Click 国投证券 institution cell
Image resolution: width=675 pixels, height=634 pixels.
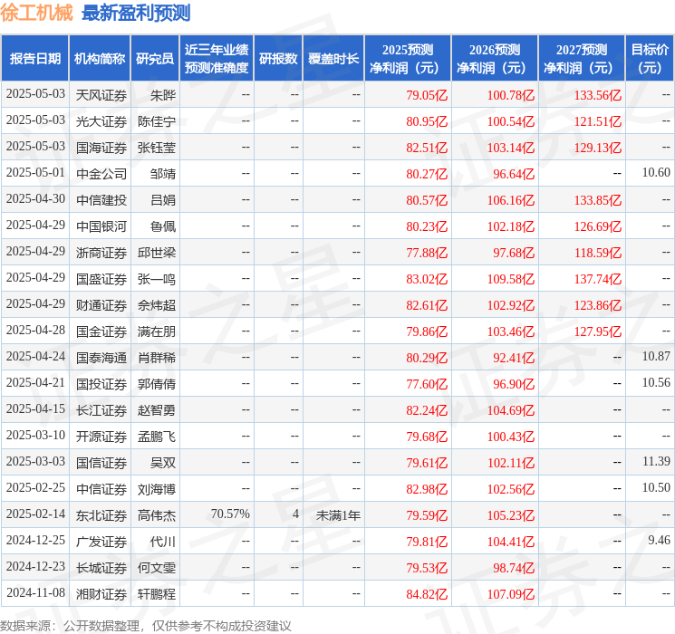pos(101,384)
